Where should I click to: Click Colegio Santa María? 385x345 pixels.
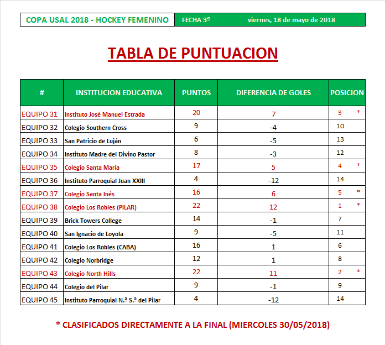92,168
